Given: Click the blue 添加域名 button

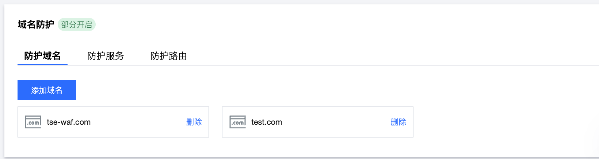Looking at the screenshot, I should (x=47, y=90).
